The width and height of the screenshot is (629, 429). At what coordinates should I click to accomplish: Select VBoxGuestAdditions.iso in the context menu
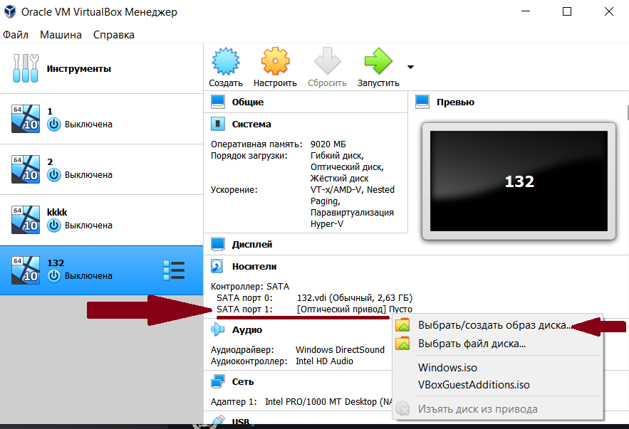coord(474,385)
